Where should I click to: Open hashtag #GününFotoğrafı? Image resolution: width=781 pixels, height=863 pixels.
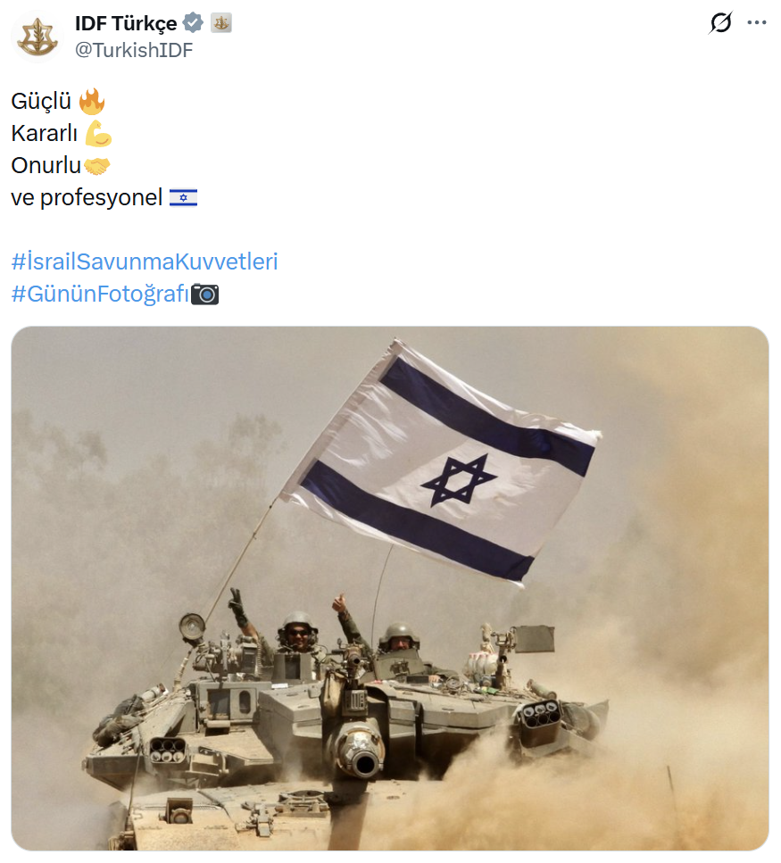click(x=100, y=294)
